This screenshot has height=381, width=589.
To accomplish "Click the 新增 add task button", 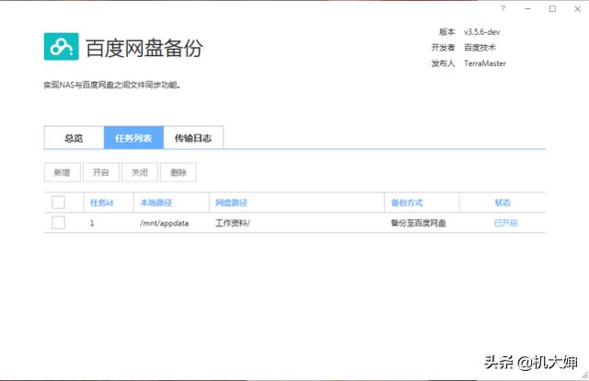I will coord(63,172).
